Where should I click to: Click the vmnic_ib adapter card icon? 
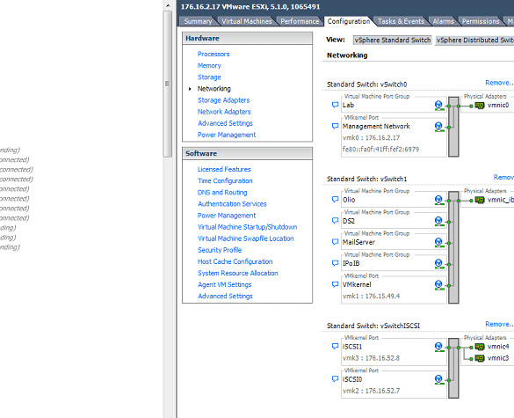pyautogui.click(x=480, y=200)
